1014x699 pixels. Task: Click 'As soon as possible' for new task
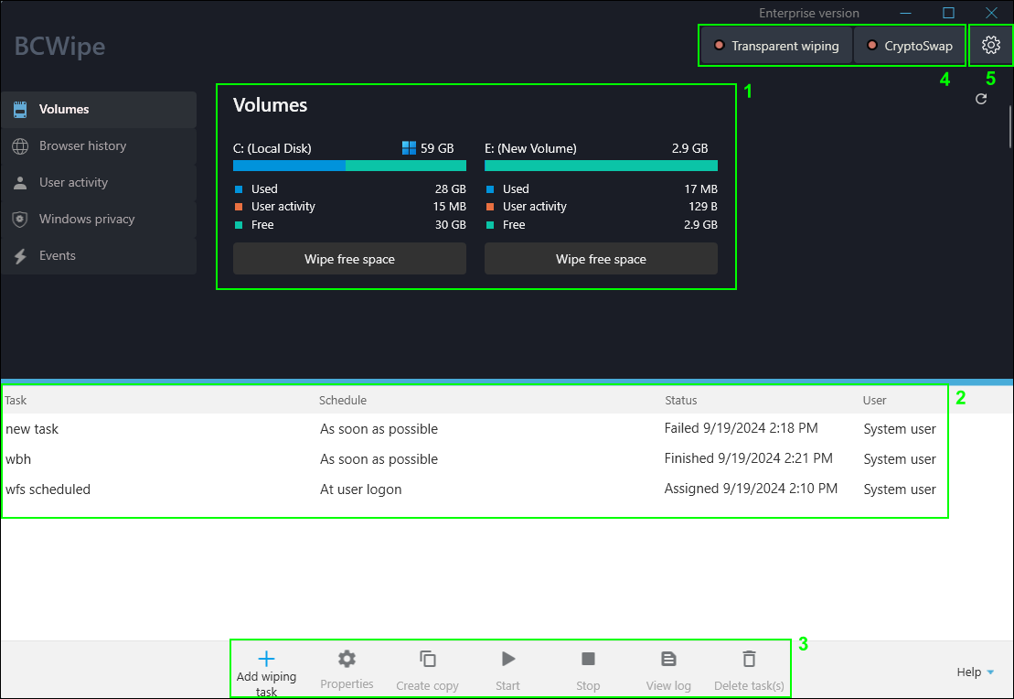point(379,428)
